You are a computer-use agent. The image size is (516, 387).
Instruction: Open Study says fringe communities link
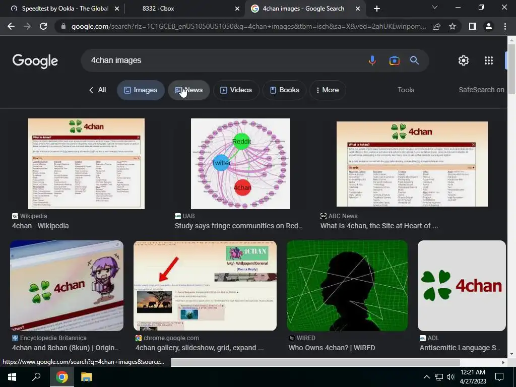(238, 226)
